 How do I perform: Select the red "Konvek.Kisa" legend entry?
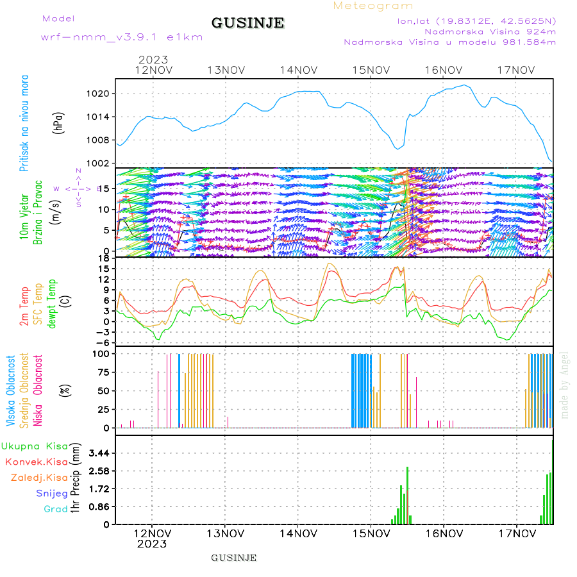pyautogui.click(x=37, y=462)
